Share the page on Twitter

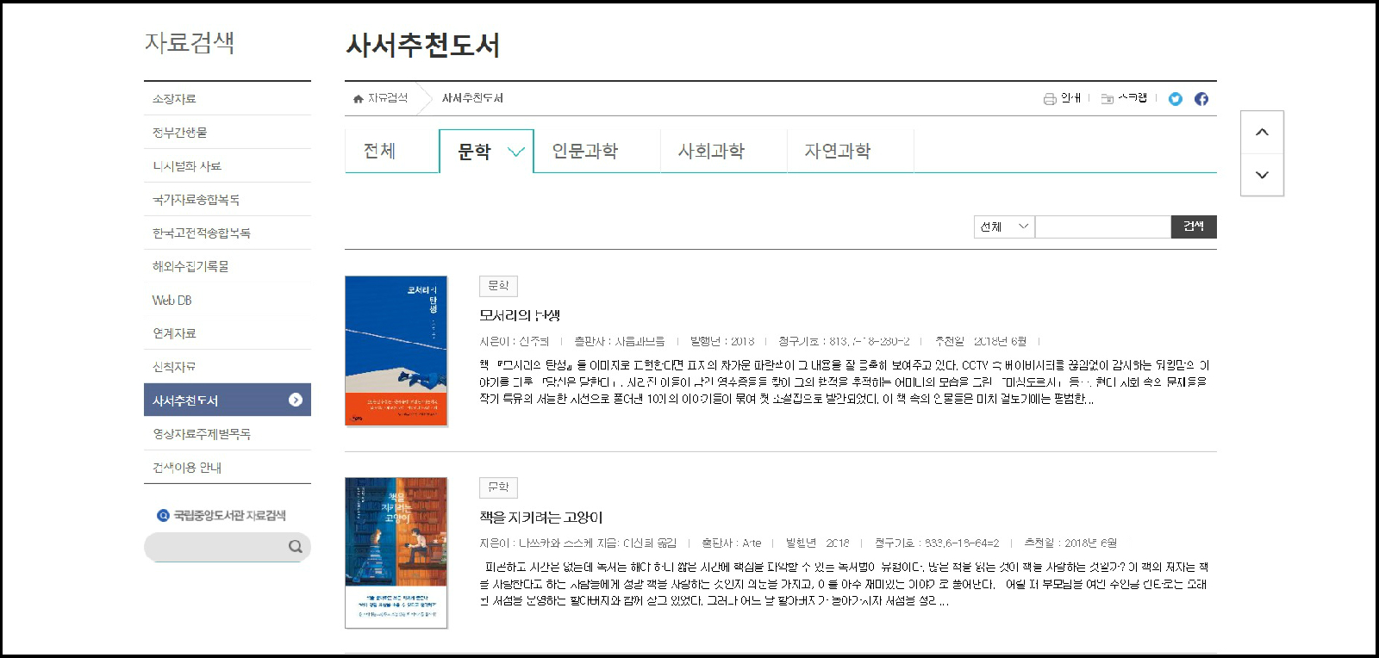click(1176, 99)
